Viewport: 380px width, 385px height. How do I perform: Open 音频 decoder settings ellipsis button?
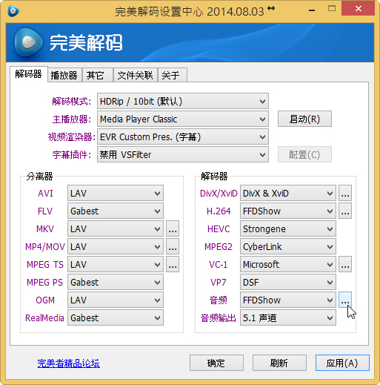(x=345, y=300)
